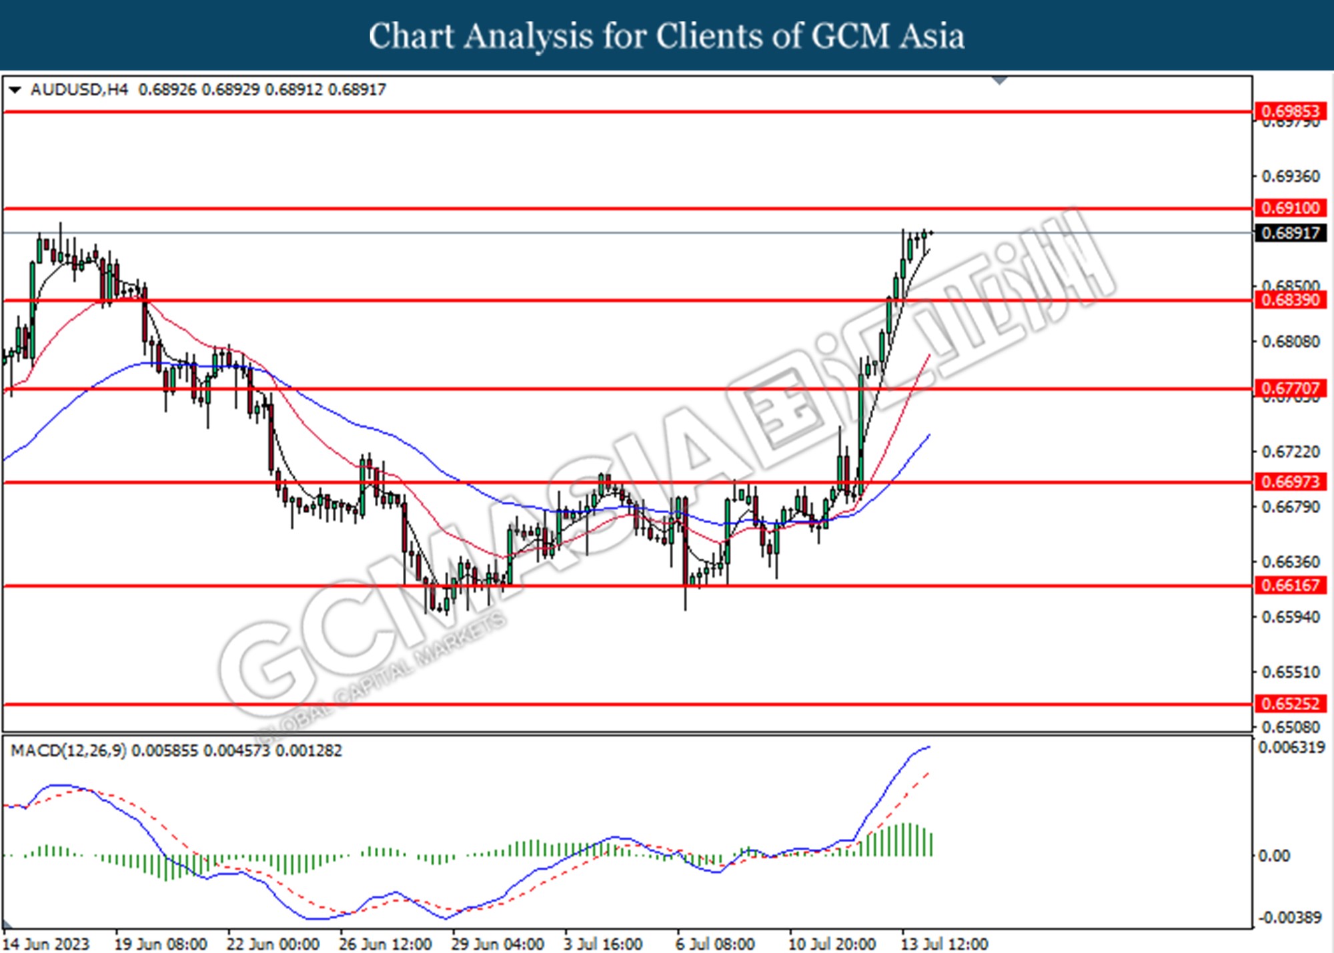Click the 0.69360 price scale value
The width and height of the screenshot is (1334, 953).
pyautogui.click(x=1291, y=176)
